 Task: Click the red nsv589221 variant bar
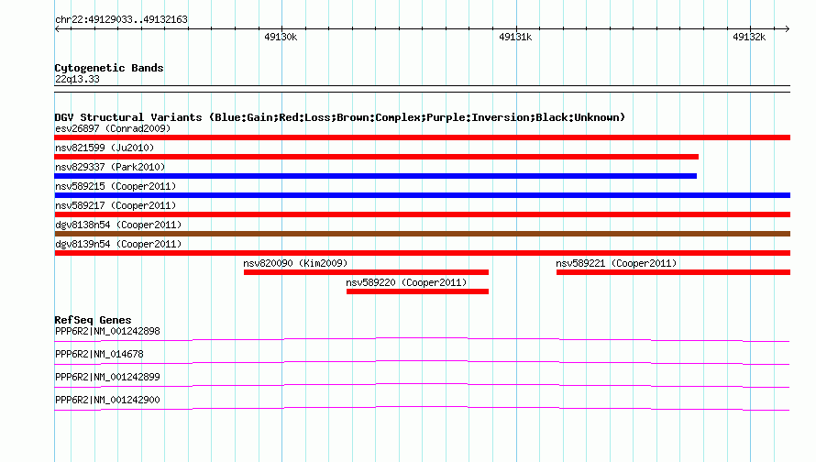tap(673, 272)
